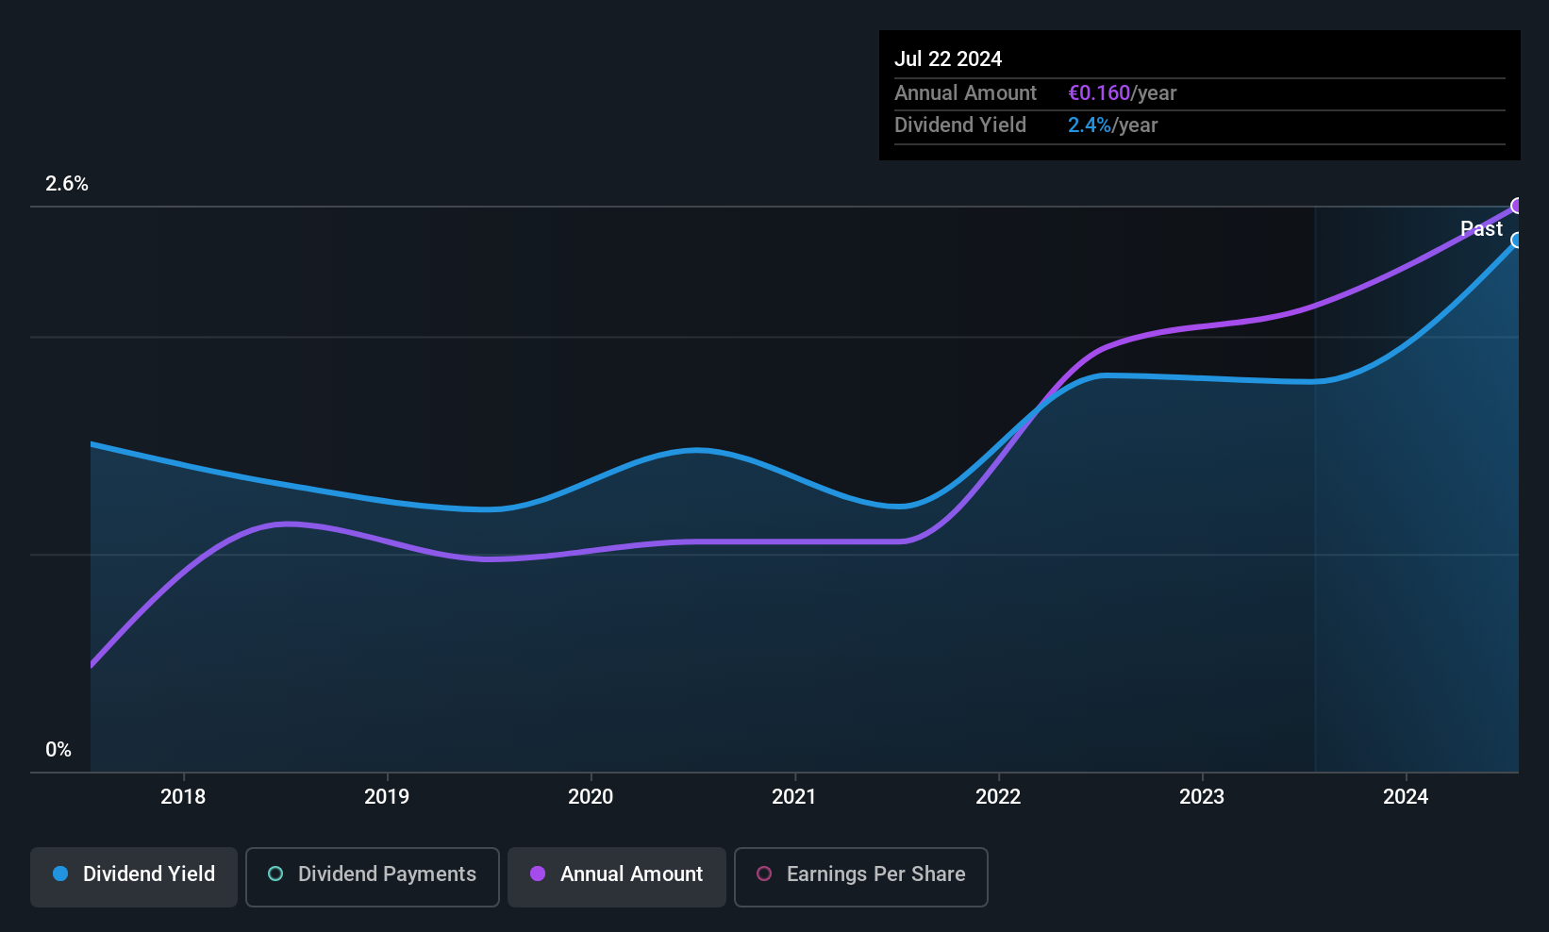Click the 2020 x-axis label
The image size is (1549, 932).
click(x=591, y=796)
